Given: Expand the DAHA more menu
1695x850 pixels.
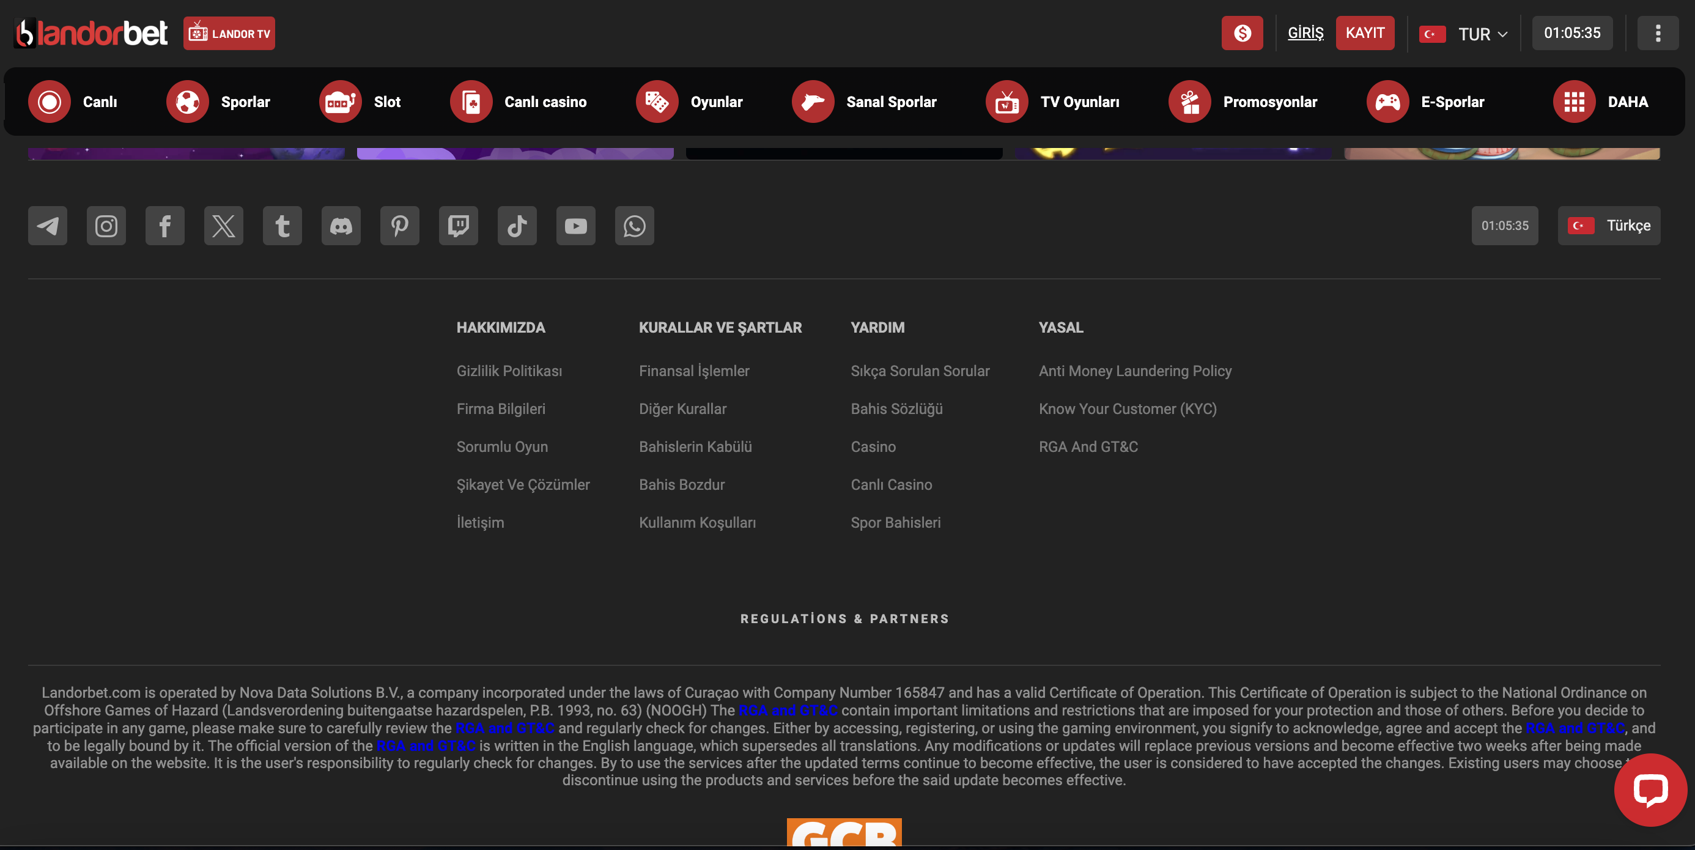Looking at the screenshot, I should point(1600,102).
